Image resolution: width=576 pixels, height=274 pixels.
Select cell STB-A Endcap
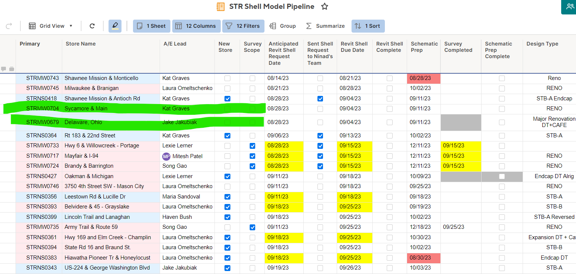(549, 98)
